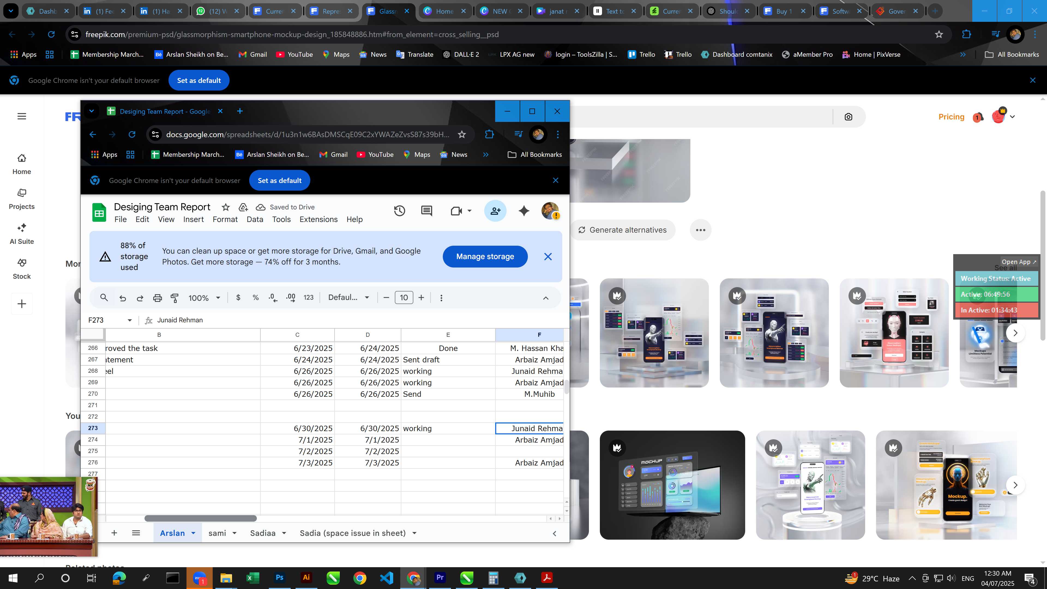Open version history clock icon in Sheets
Viewport: 1047px width, 589px height.
pos(399,211)
